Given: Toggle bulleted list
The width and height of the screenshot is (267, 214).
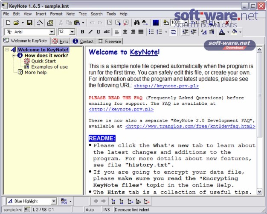Looking at the screenshot, I should point(151,32).
